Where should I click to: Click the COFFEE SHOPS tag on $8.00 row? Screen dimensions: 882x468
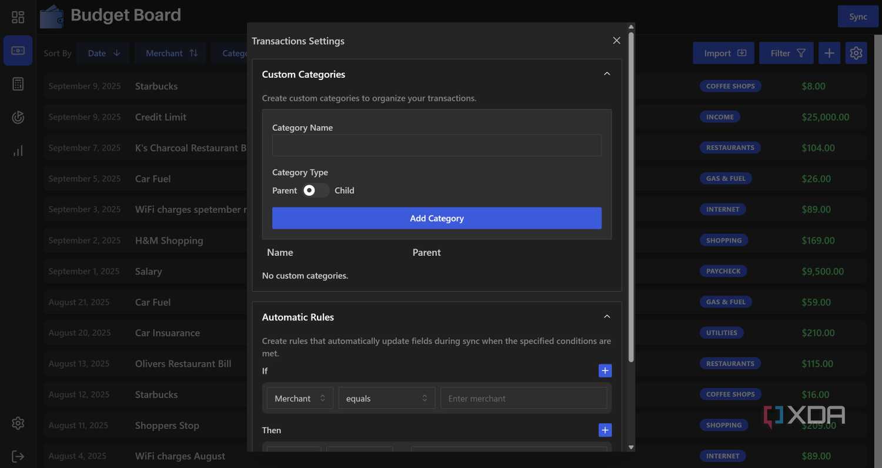pyautogui.click(x=730, y=86)
